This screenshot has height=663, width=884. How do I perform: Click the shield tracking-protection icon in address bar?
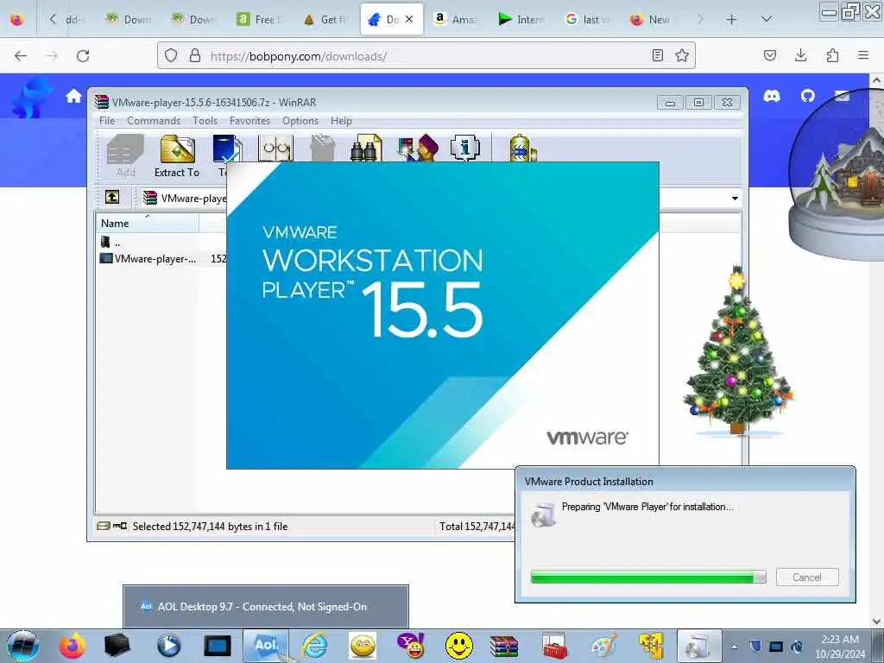pos(171,55)
